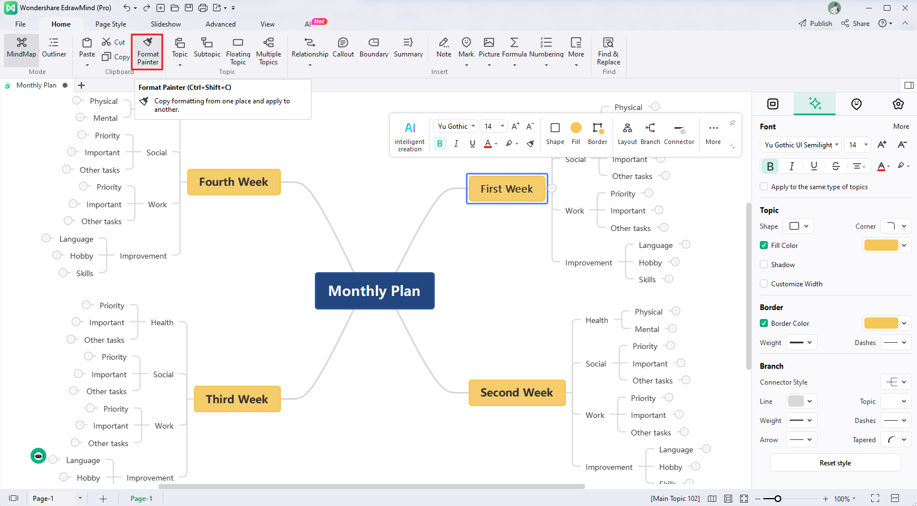Select the Format Painter tool
The width and height of the screenshot is (917, 506).
tap(148, 51)
